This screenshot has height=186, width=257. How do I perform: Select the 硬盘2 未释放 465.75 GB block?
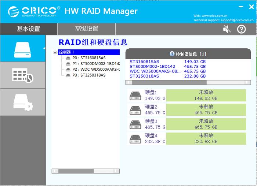(x=206, y=110)
